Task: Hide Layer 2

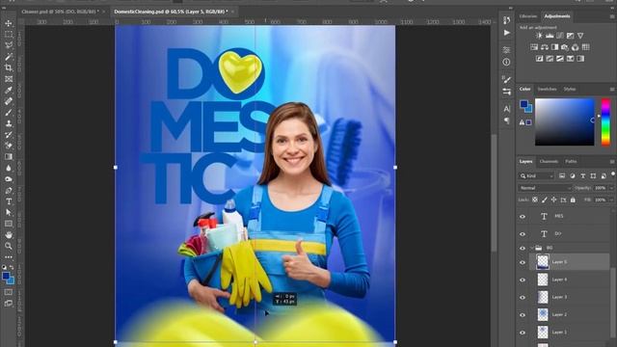Action: click(523, 315)
